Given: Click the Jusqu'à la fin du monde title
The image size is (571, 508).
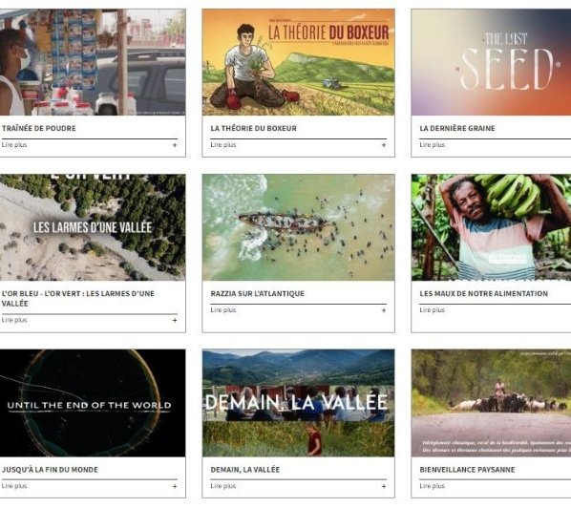Looking at the screenshot, I should click(50, 470).
